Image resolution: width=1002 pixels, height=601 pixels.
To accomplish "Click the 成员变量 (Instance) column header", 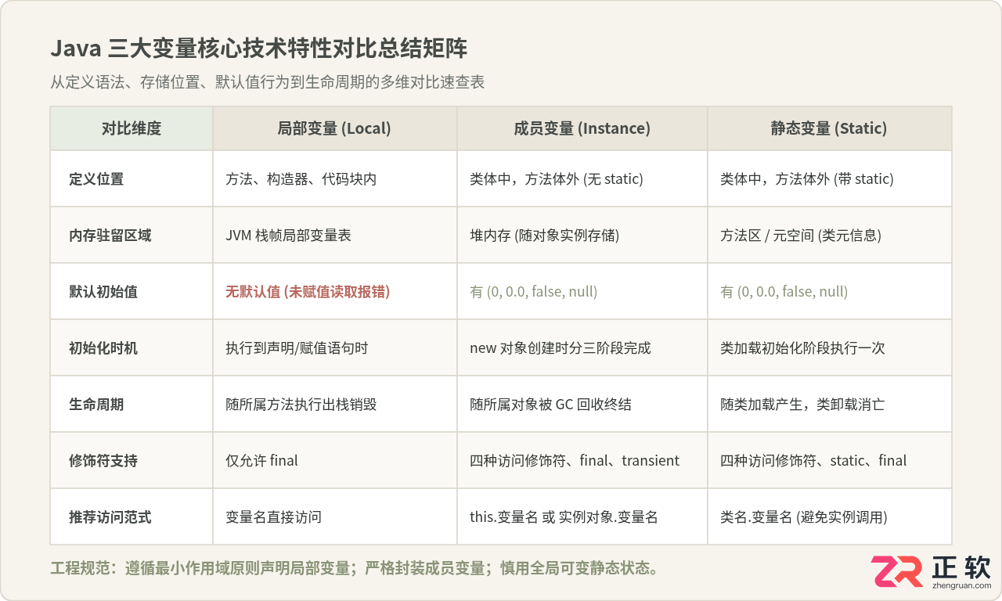I will pos(582,128).
